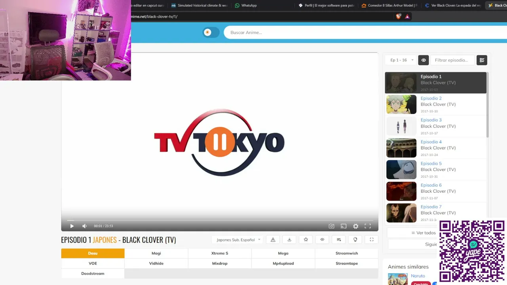Click the Episodio 4 thumbnail image

tap(401, 148)
